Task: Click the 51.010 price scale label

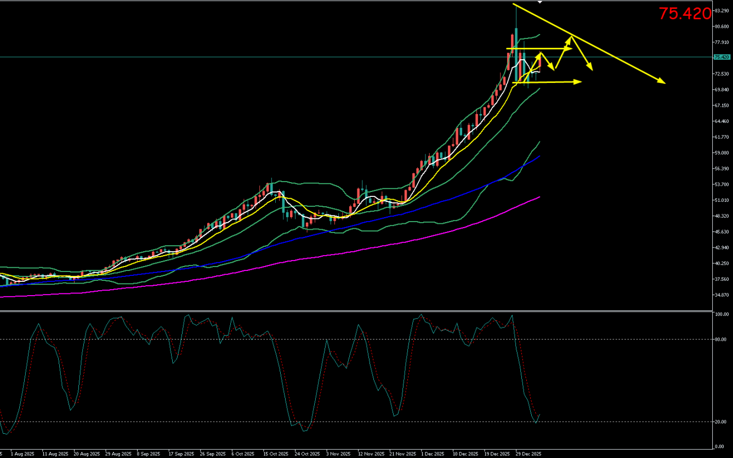Action: coord(721,200)
